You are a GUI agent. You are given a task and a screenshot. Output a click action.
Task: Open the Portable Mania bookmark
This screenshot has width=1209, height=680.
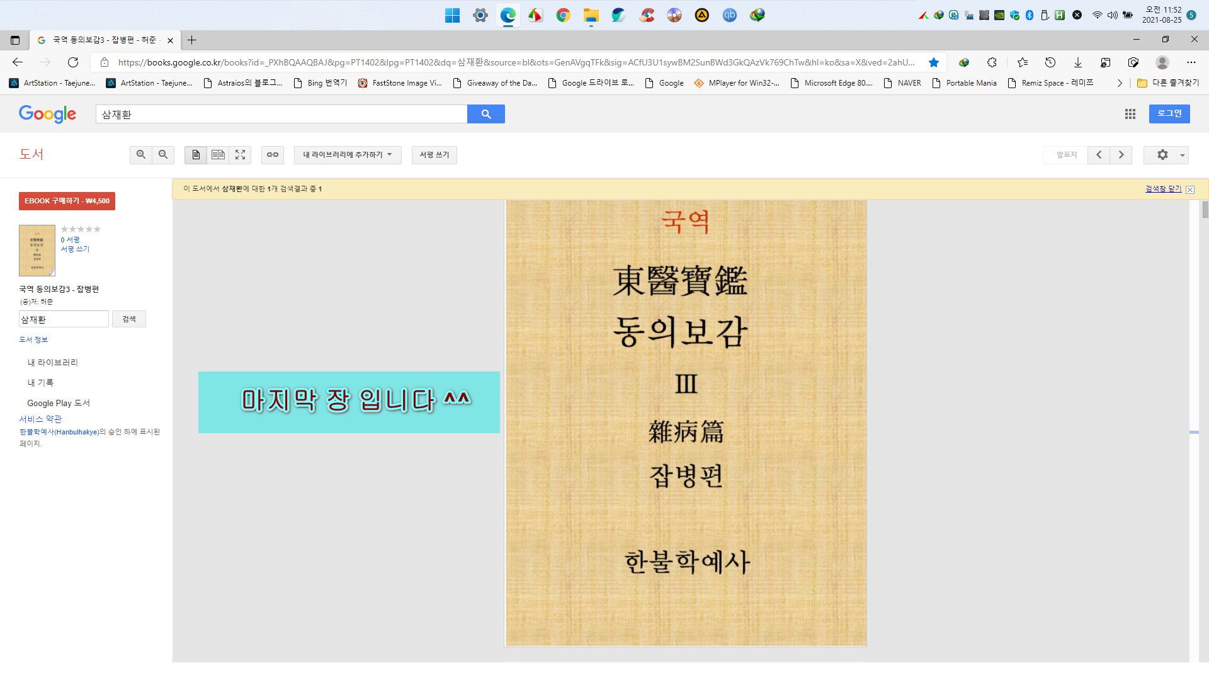pos(964,83)
